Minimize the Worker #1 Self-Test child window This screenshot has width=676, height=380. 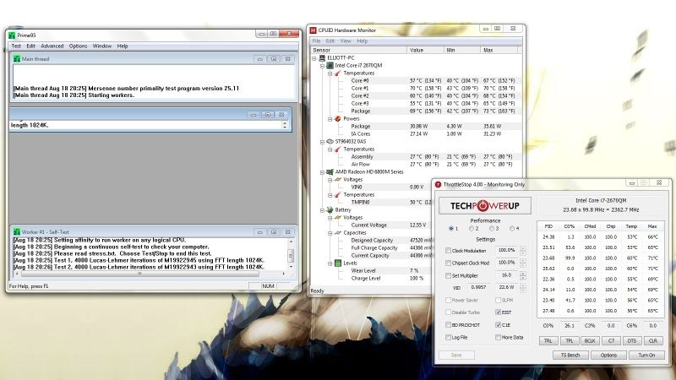260,231
